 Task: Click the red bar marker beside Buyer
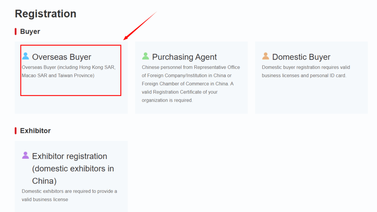[15, 32]
